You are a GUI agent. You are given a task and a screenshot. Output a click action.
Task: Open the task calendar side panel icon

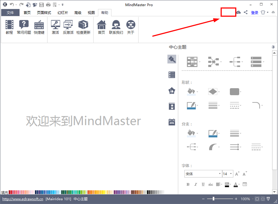click(172, 122)
